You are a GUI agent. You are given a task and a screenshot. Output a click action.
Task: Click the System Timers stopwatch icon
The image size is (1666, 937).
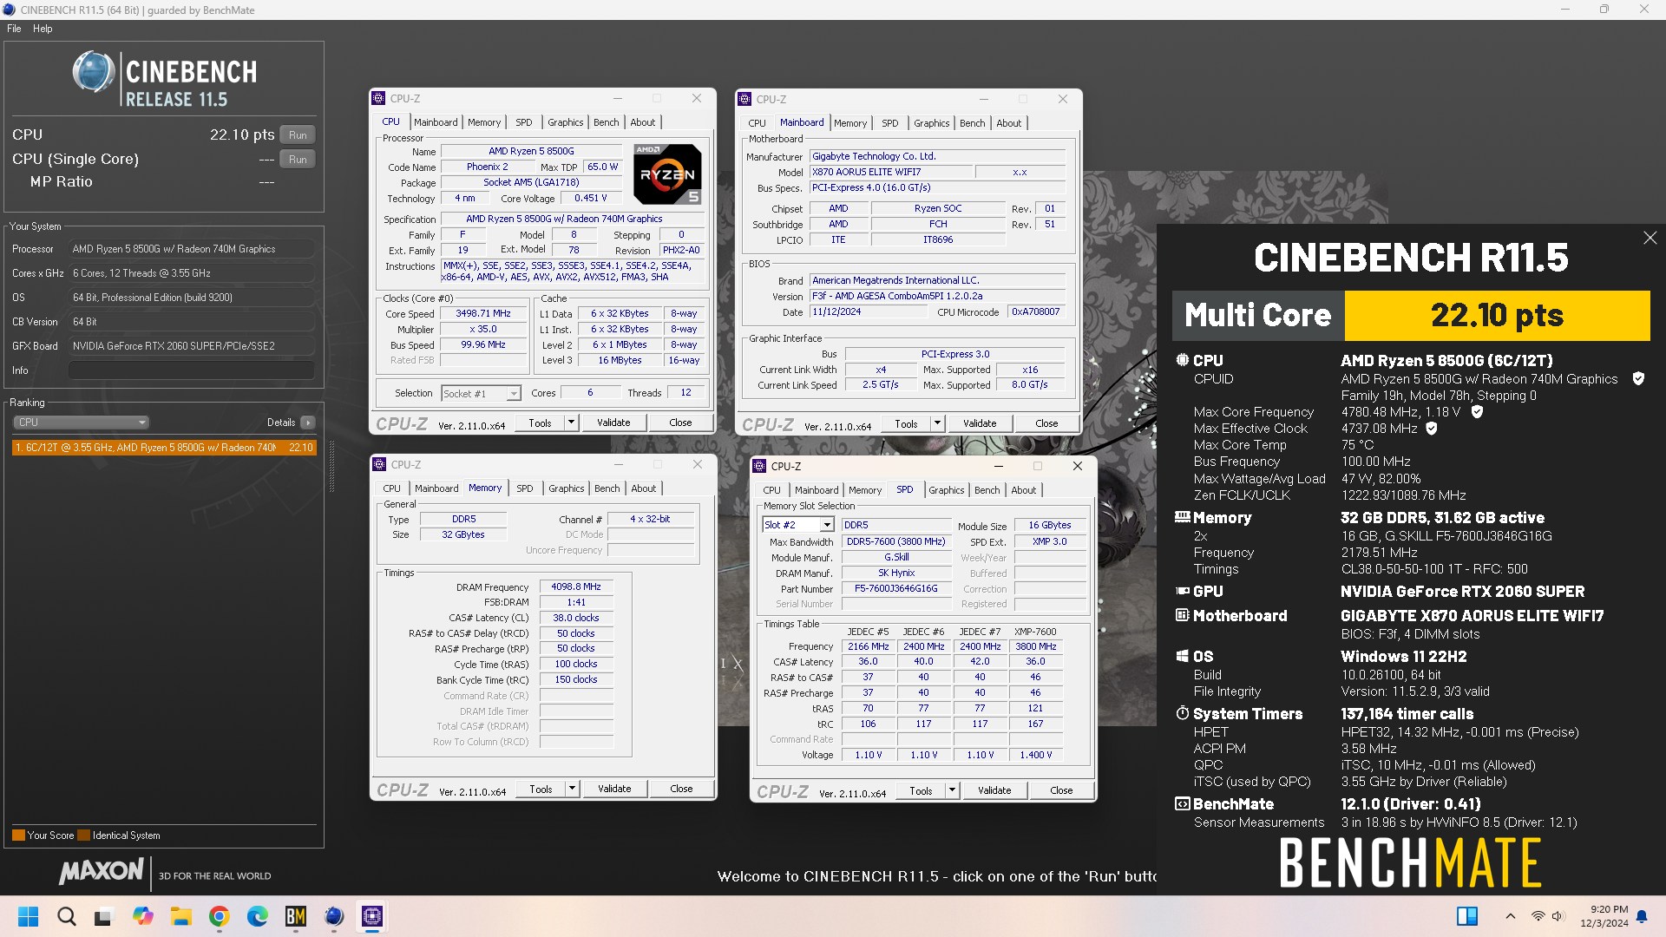point(1182,713)
